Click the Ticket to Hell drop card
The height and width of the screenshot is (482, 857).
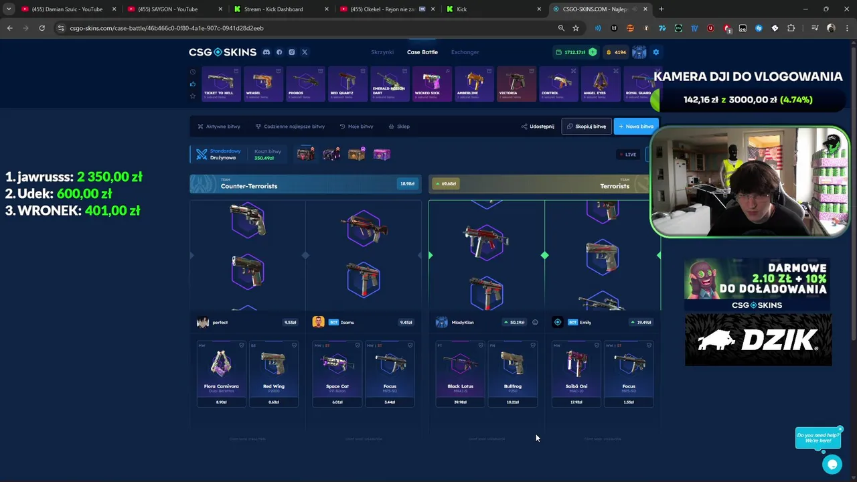coord(221,84)
